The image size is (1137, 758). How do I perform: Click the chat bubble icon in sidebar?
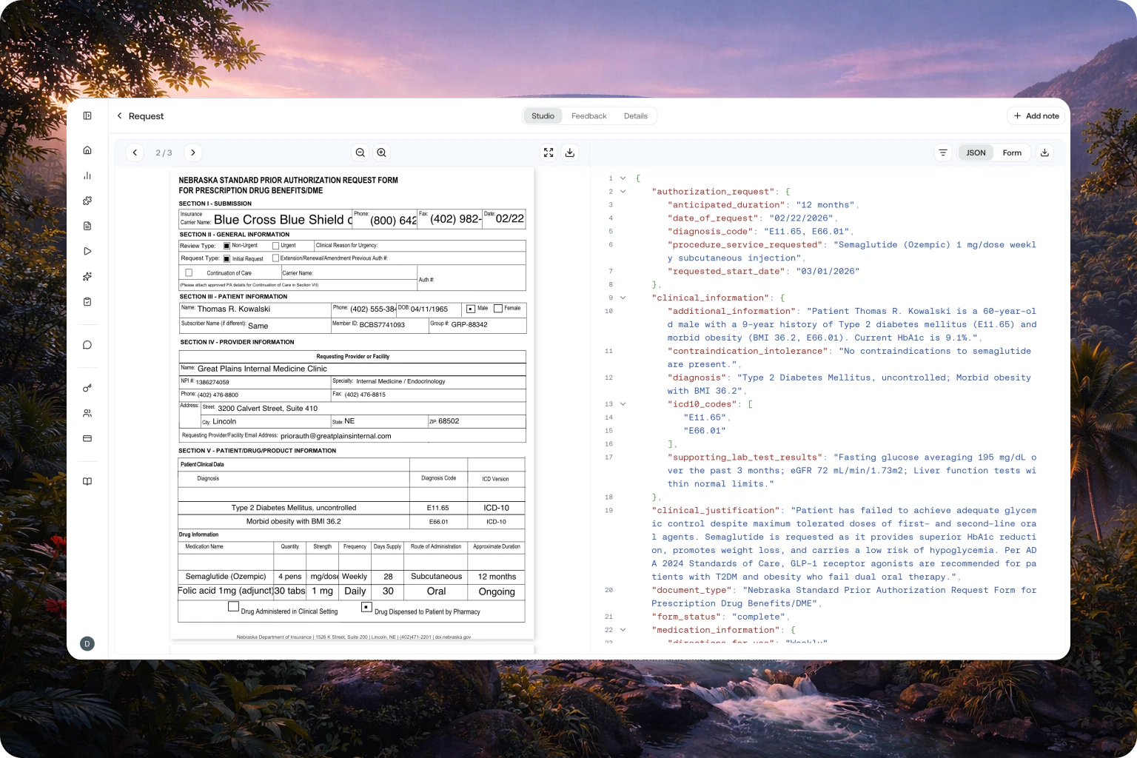pos(87,345)
